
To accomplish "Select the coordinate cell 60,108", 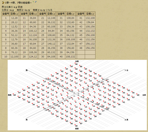I will pos(51,27).
